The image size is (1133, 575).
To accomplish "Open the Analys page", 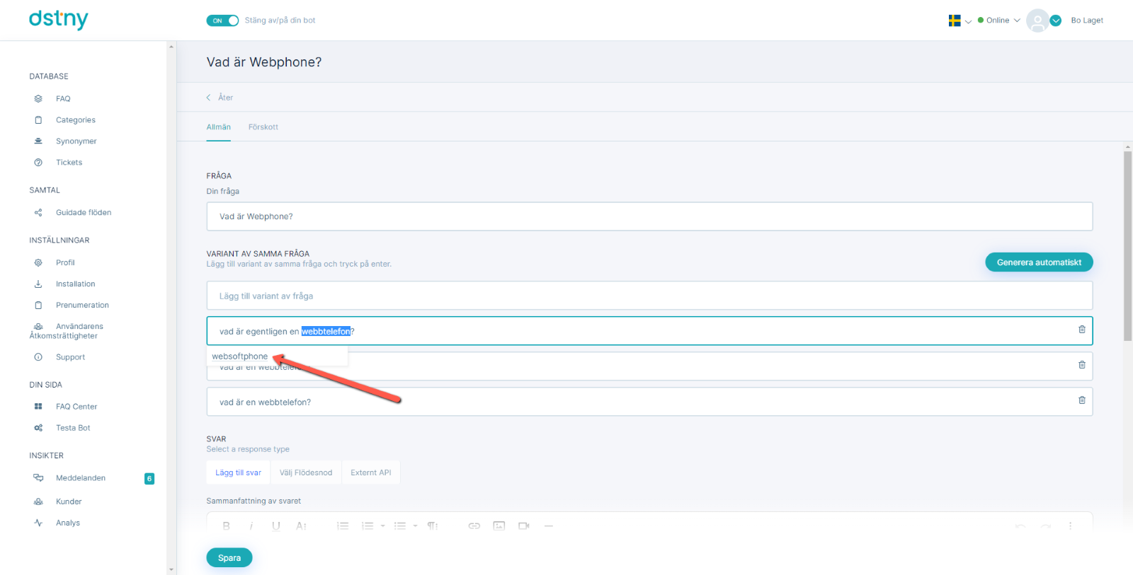I will tap(68, 523).
